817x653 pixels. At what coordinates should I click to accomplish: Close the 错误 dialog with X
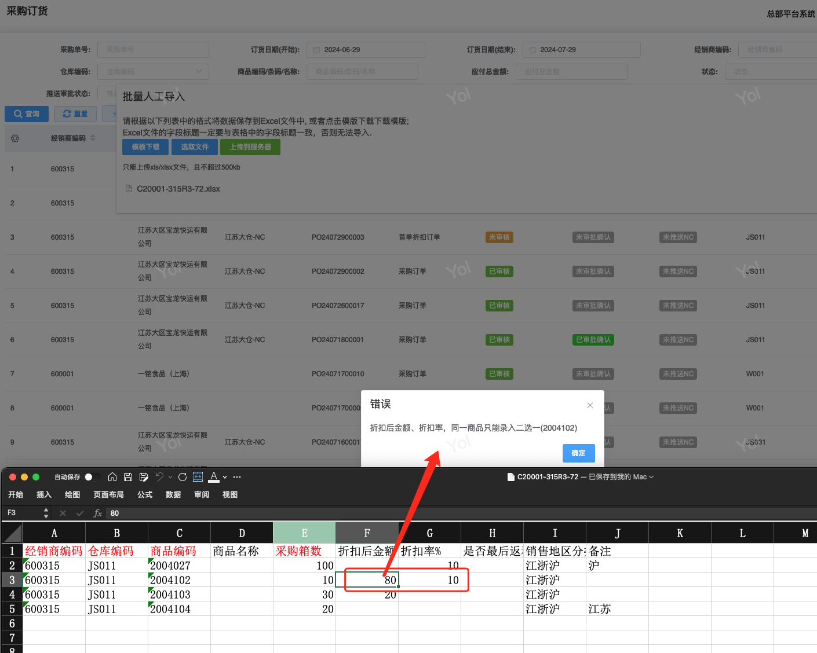[x=590, y=405]
